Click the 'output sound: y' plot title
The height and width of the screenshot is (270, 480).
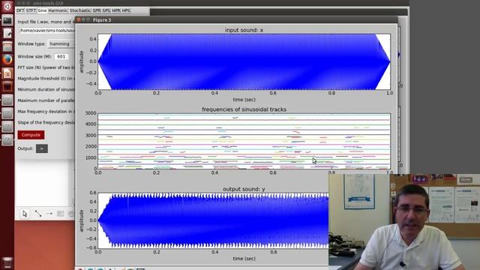[244, 189]
